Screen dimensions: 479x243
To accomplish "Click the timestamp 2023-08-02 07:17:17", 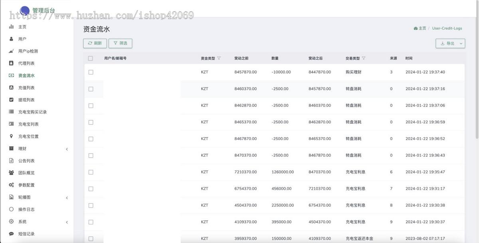I will coord(425,239).
